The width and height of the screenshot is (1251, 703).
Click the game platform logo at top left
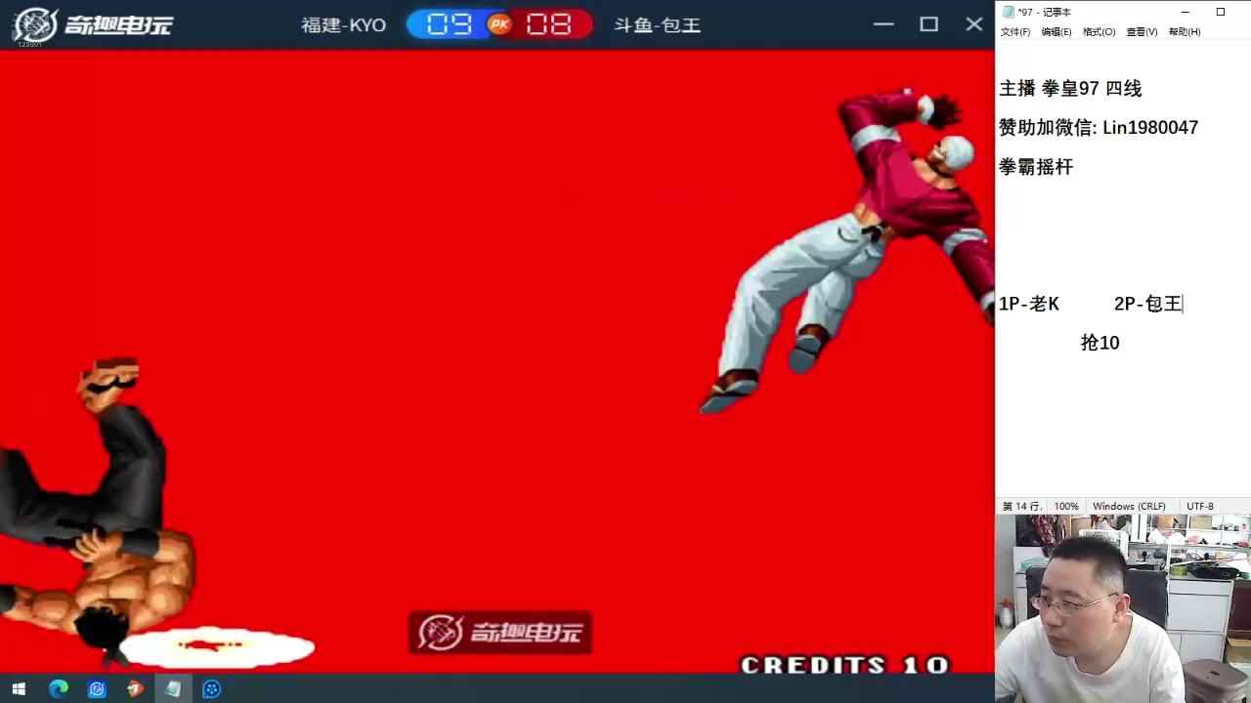tap(93, 24)
